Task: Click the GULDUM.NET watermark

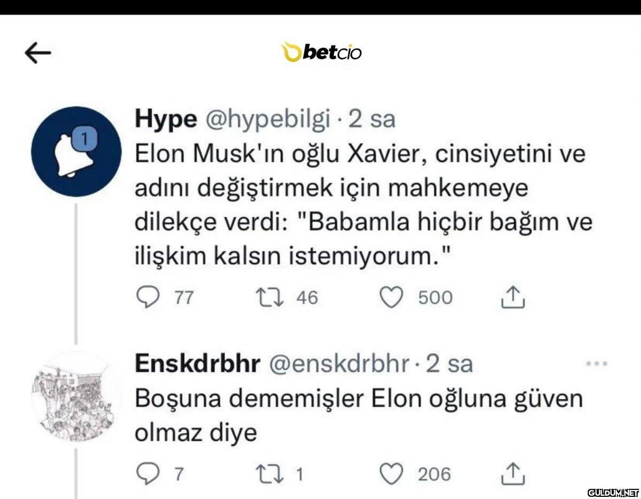Action: (613, 492)
